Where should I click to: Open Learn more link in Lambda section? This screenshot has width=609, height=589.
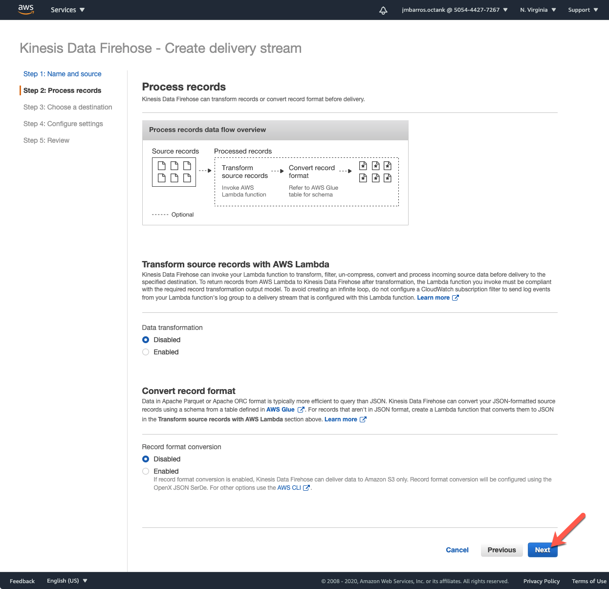click(433, 298)
